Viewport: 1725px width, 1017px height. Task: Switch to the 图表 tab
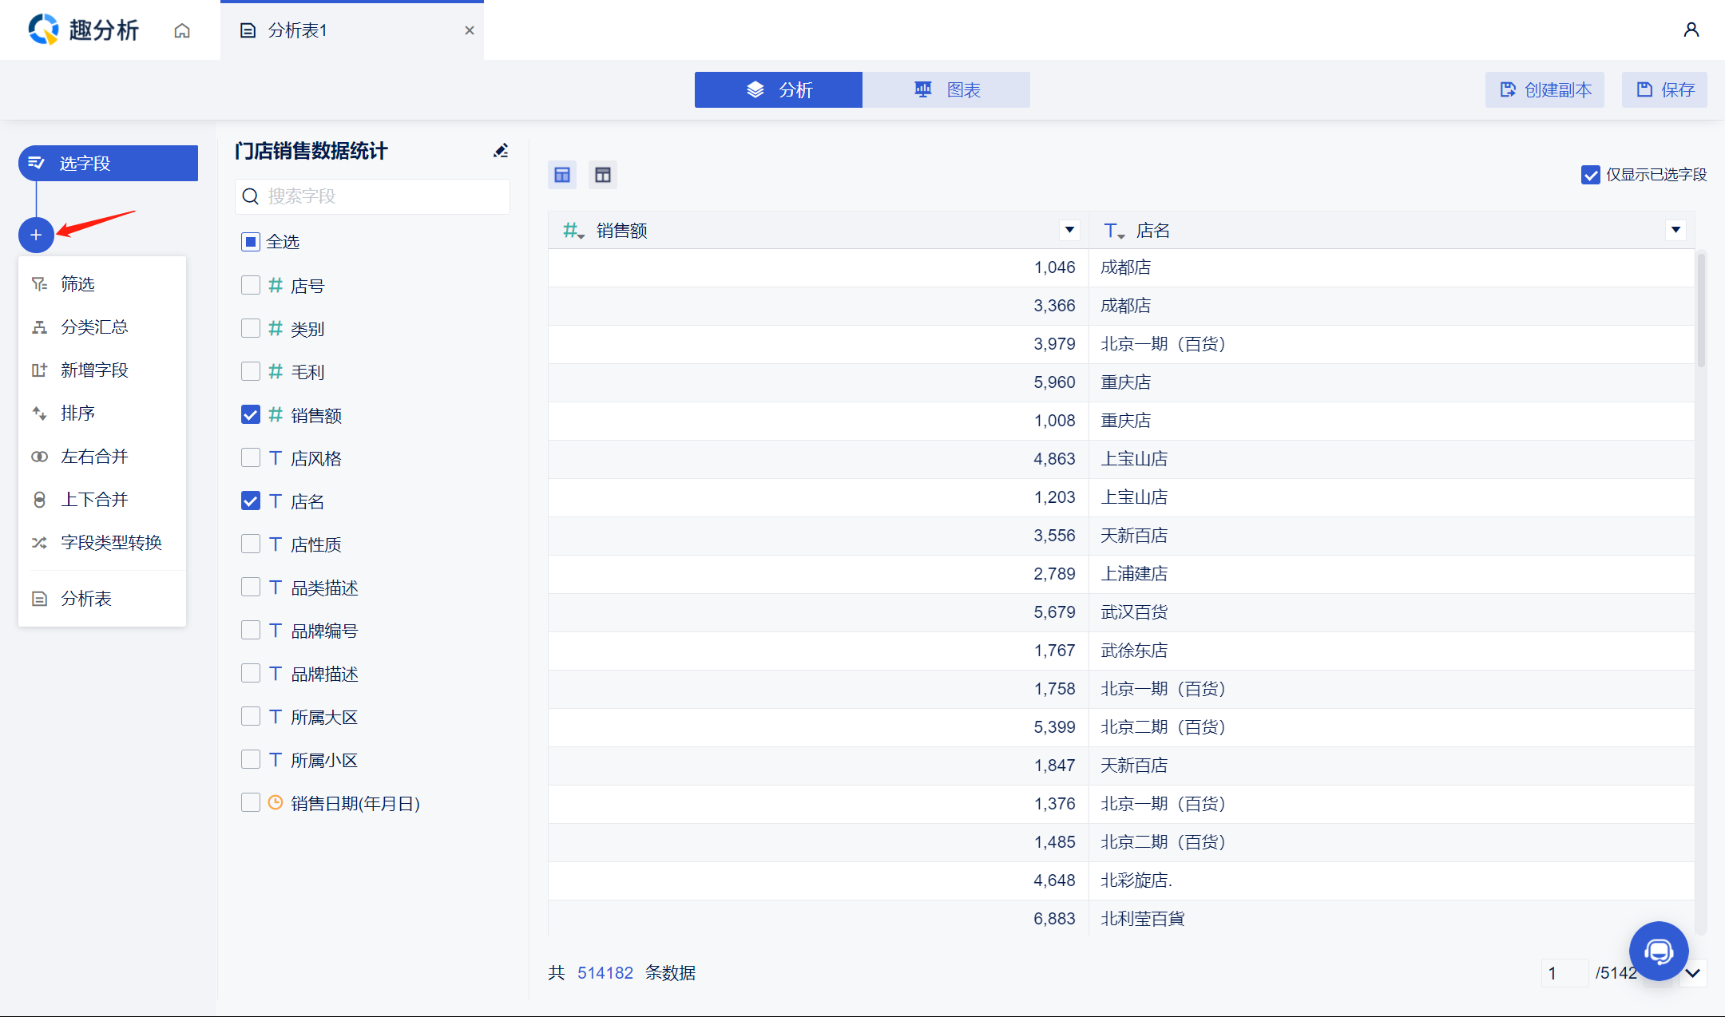946,89
